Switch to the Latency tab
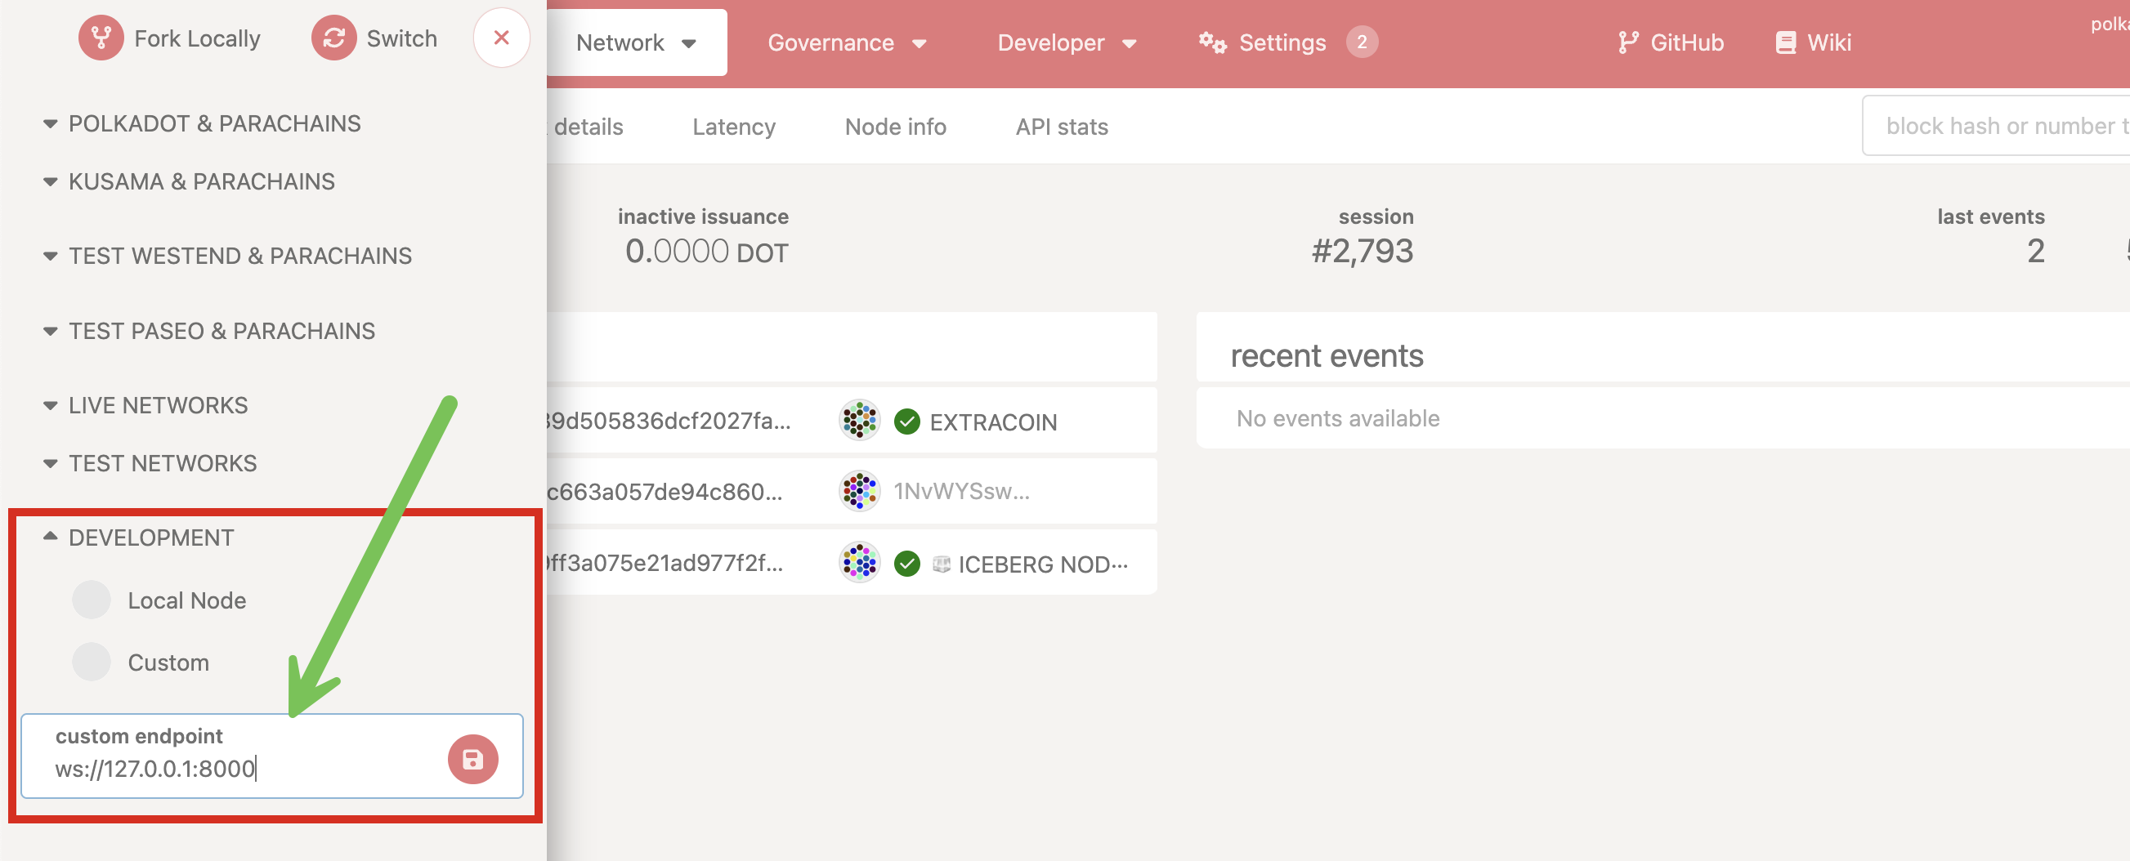The height and width of the screenshot is (861, 2130). 733,127
